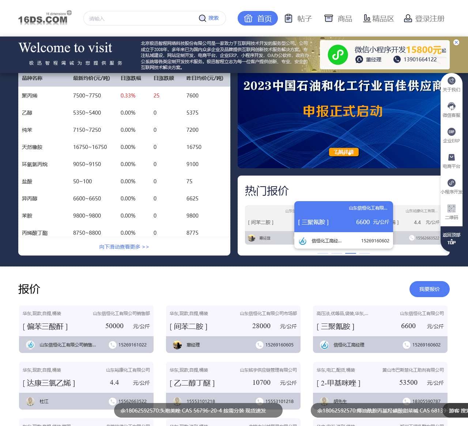Click 16750~16750 price for 天然橡胶

[x=90, y=147]
